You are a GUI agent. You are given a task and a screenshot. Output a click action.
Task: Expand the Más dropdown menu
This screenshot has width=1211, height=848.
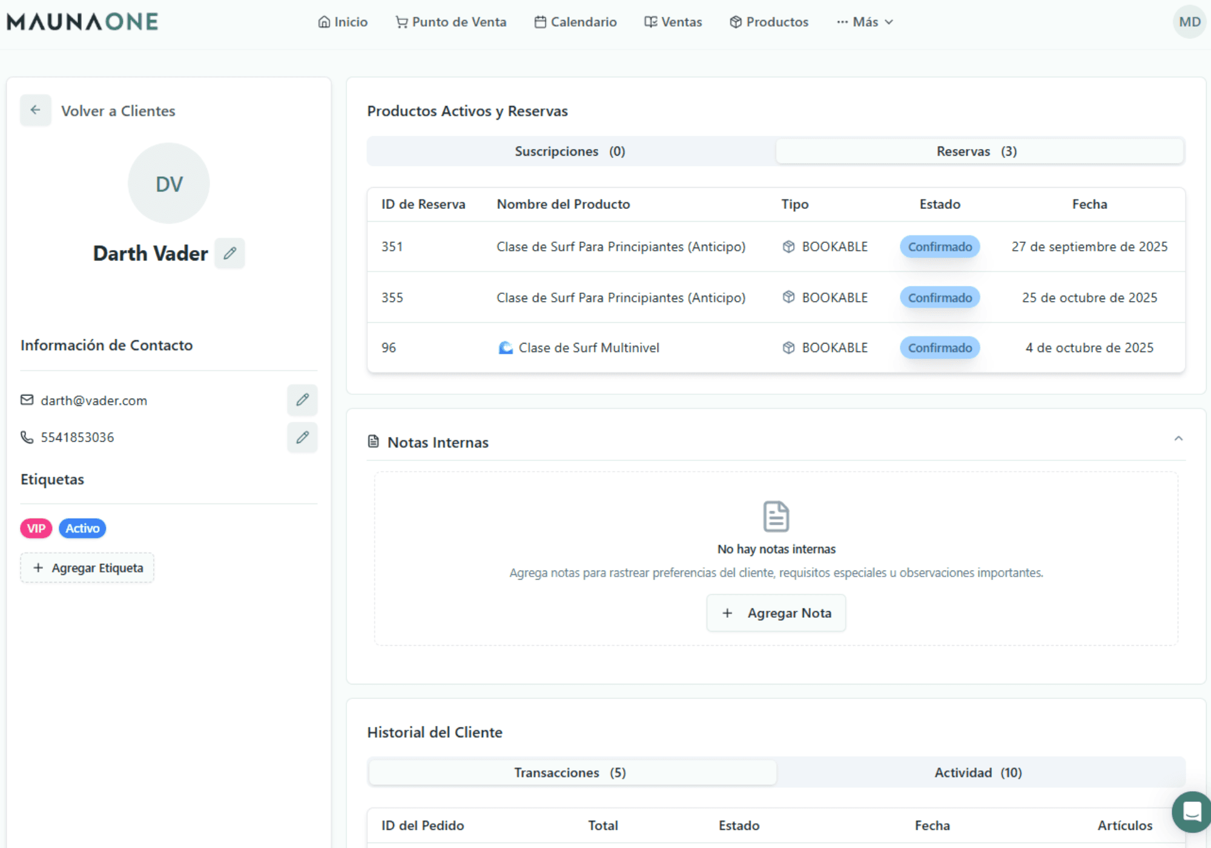[x=865, y=22]
